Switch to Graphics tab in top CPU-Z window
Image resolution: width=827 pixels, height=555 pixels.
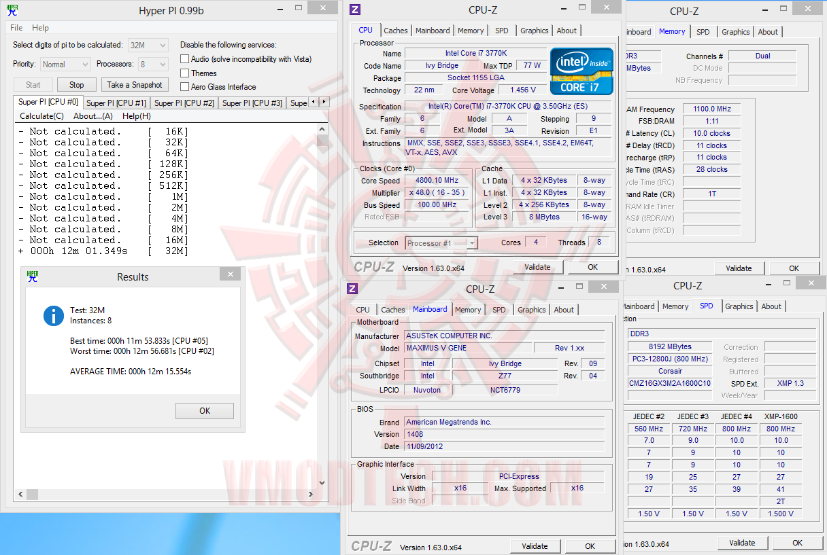535,31
